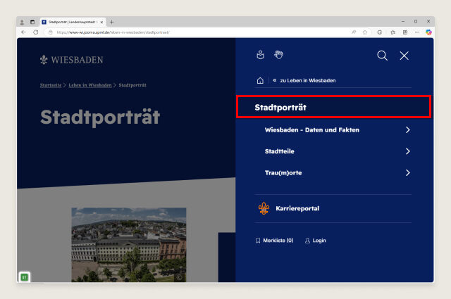Click the read aloud icon in address bar
451x299 pixels.
(x=354, y=32)
